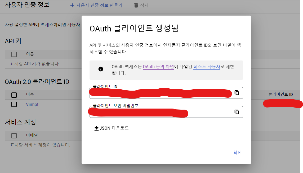Confirm the dialog with 확인

(x=237, y=152)
